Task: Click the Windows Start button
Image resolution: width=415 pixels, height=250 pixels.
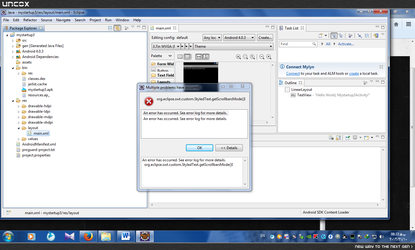Action: tap(8, 236)
